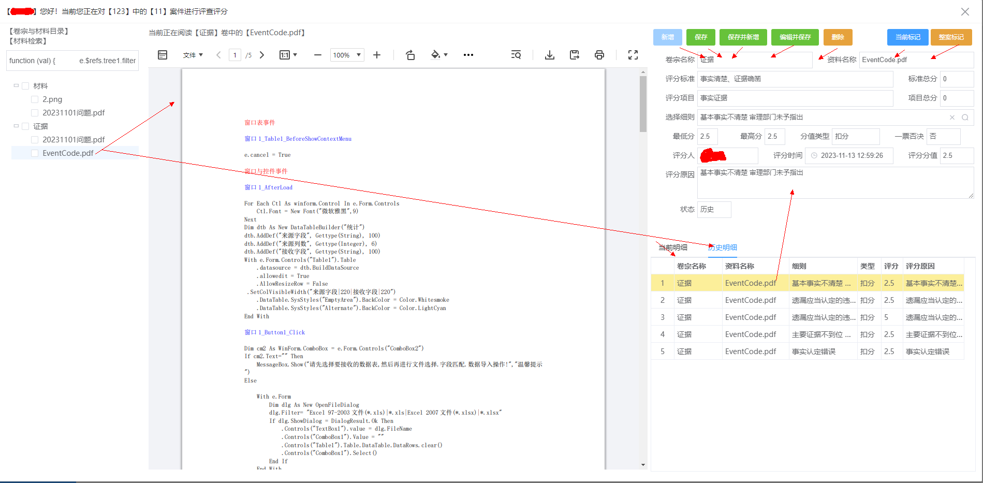The width and height of the screenshot is (983, 483).
Task: Check the EventCode.pdf checkbox
Action: point(35,153)
